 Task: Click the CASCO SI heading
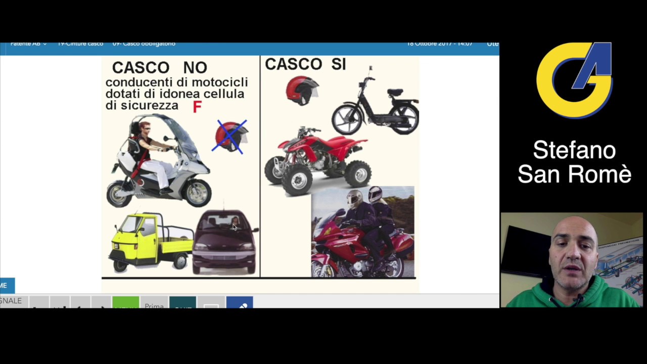click(x=305, y=64)
